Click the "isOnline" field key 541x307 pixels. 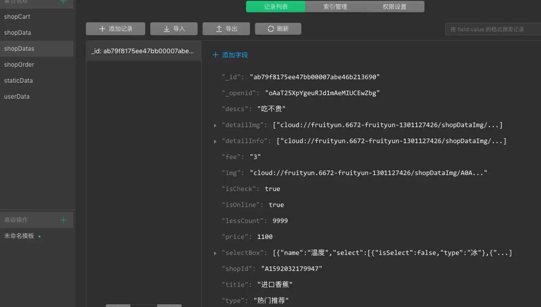pos(242,205)
